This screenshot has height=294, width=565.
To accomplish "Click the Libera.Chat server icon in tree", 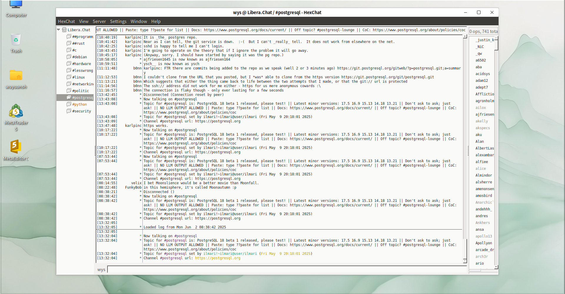I will pyautogui.click(x=64, y=30).
